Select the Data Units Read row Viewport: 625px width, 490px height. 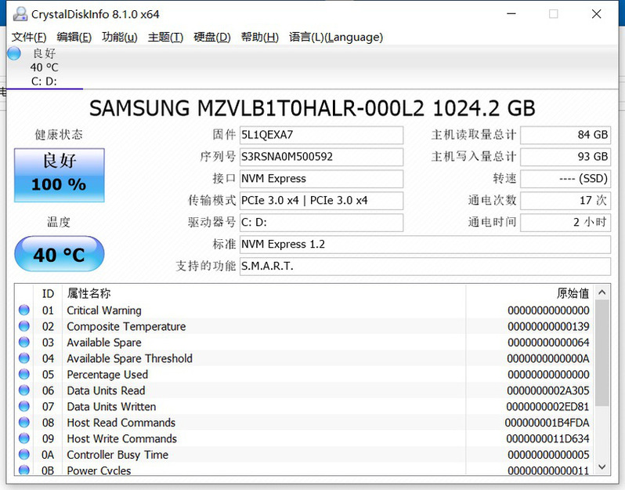click(x=305, y=390)
